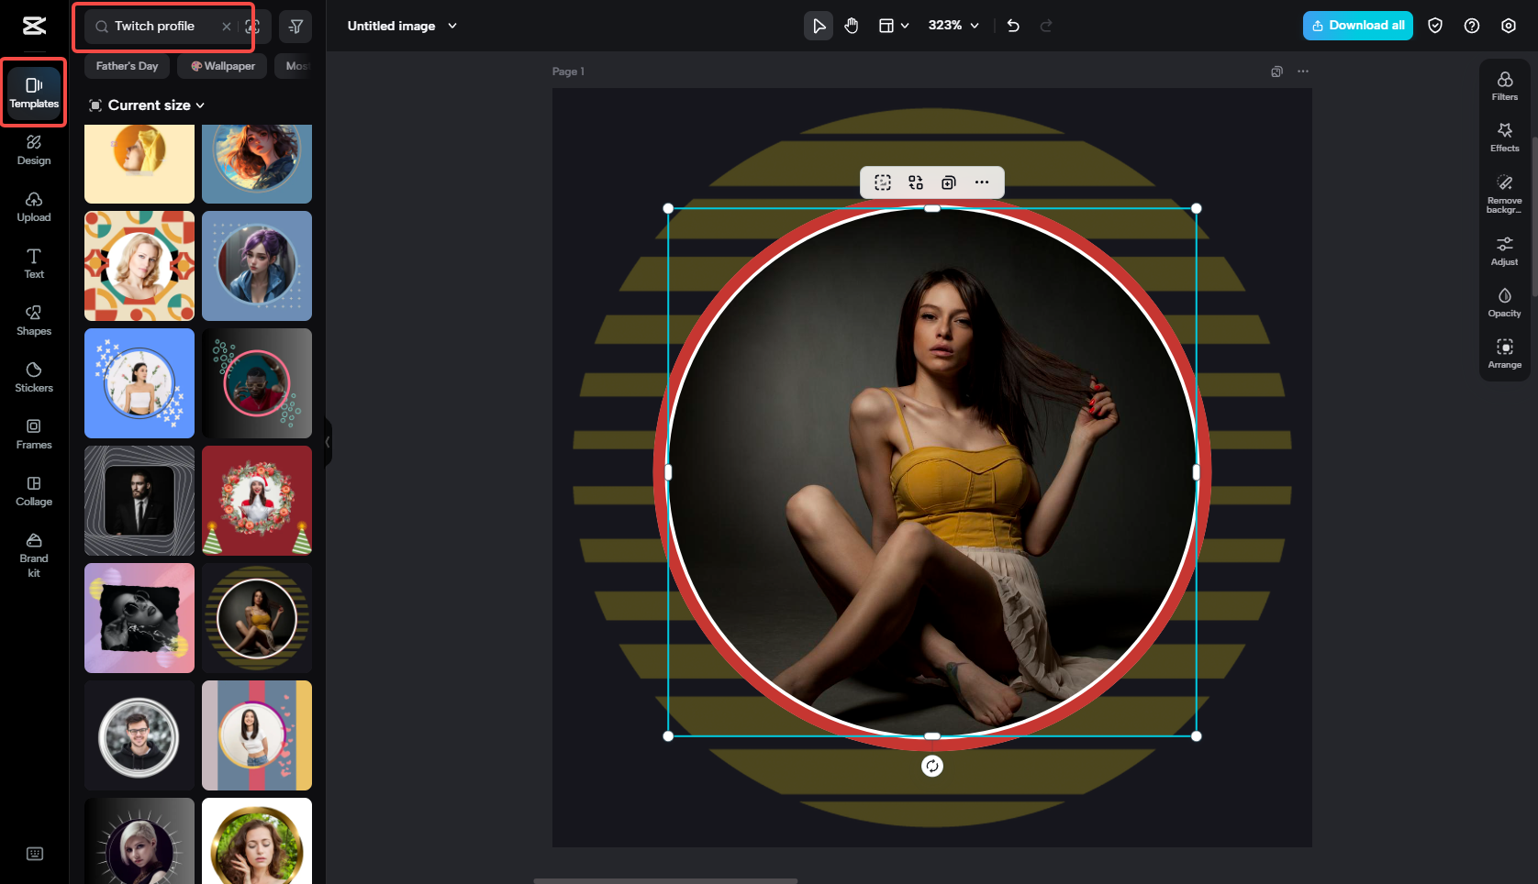Open the Adjust settings
Screen dimensions: 1538x884
coord(1504,250)
